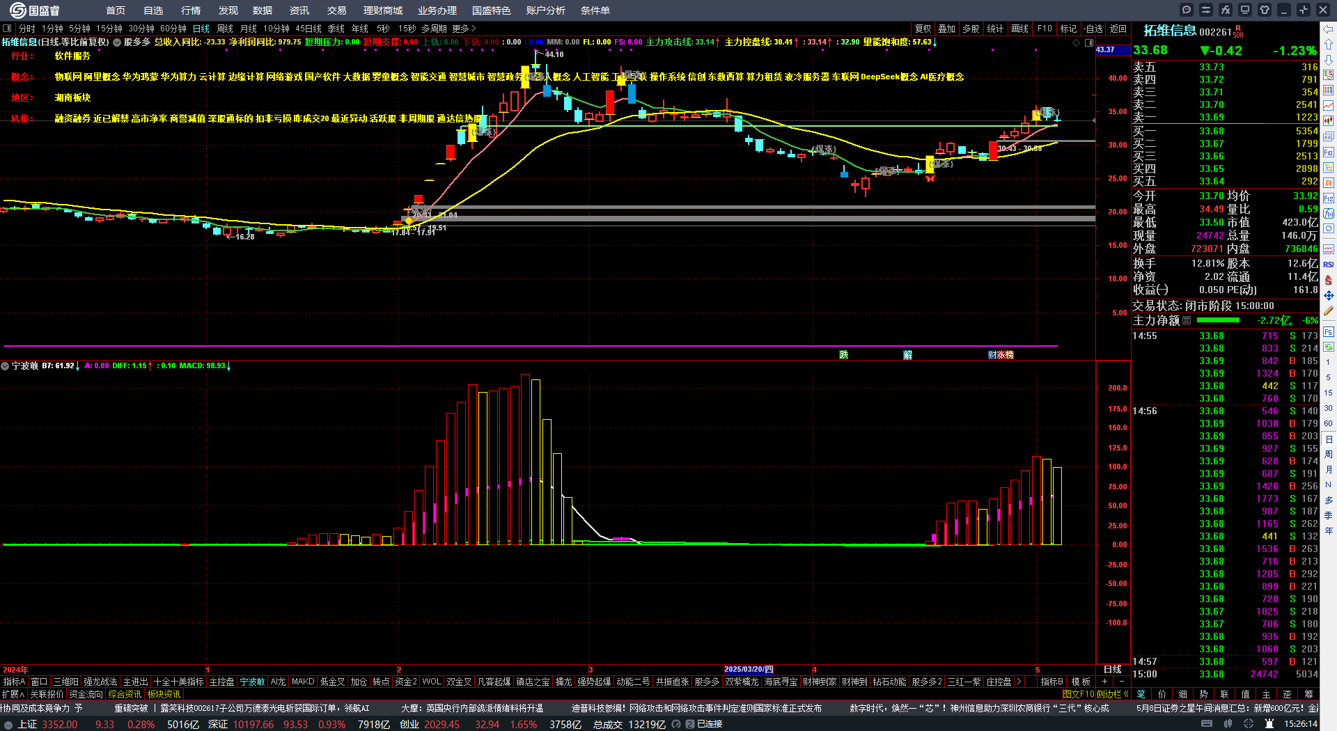Click the 统计 statistics button
The image size is (1337, 731).
click(x=995, y=29)
